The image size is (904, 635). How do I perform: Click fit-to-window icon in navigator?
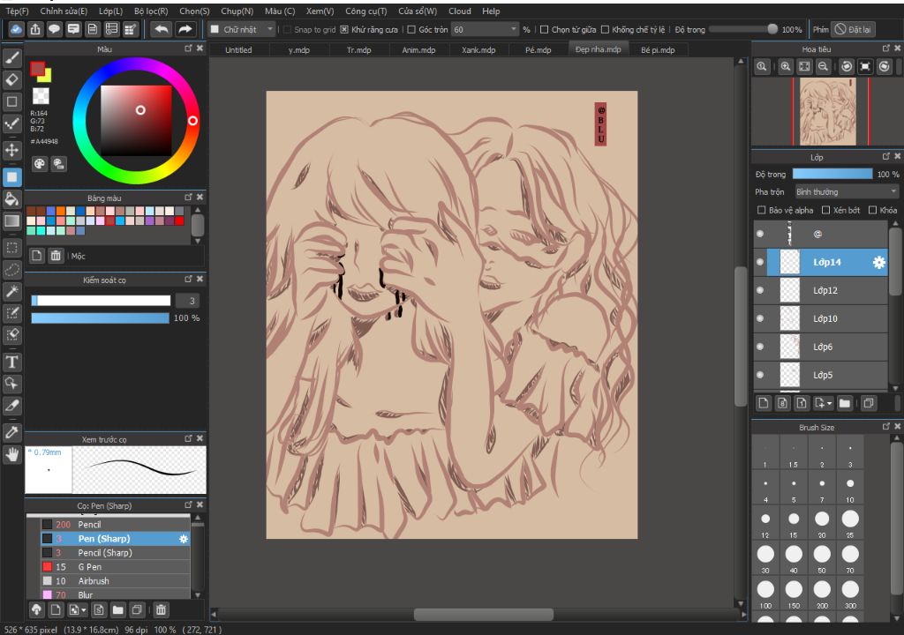pyautogui.click(x=804, y=67)
